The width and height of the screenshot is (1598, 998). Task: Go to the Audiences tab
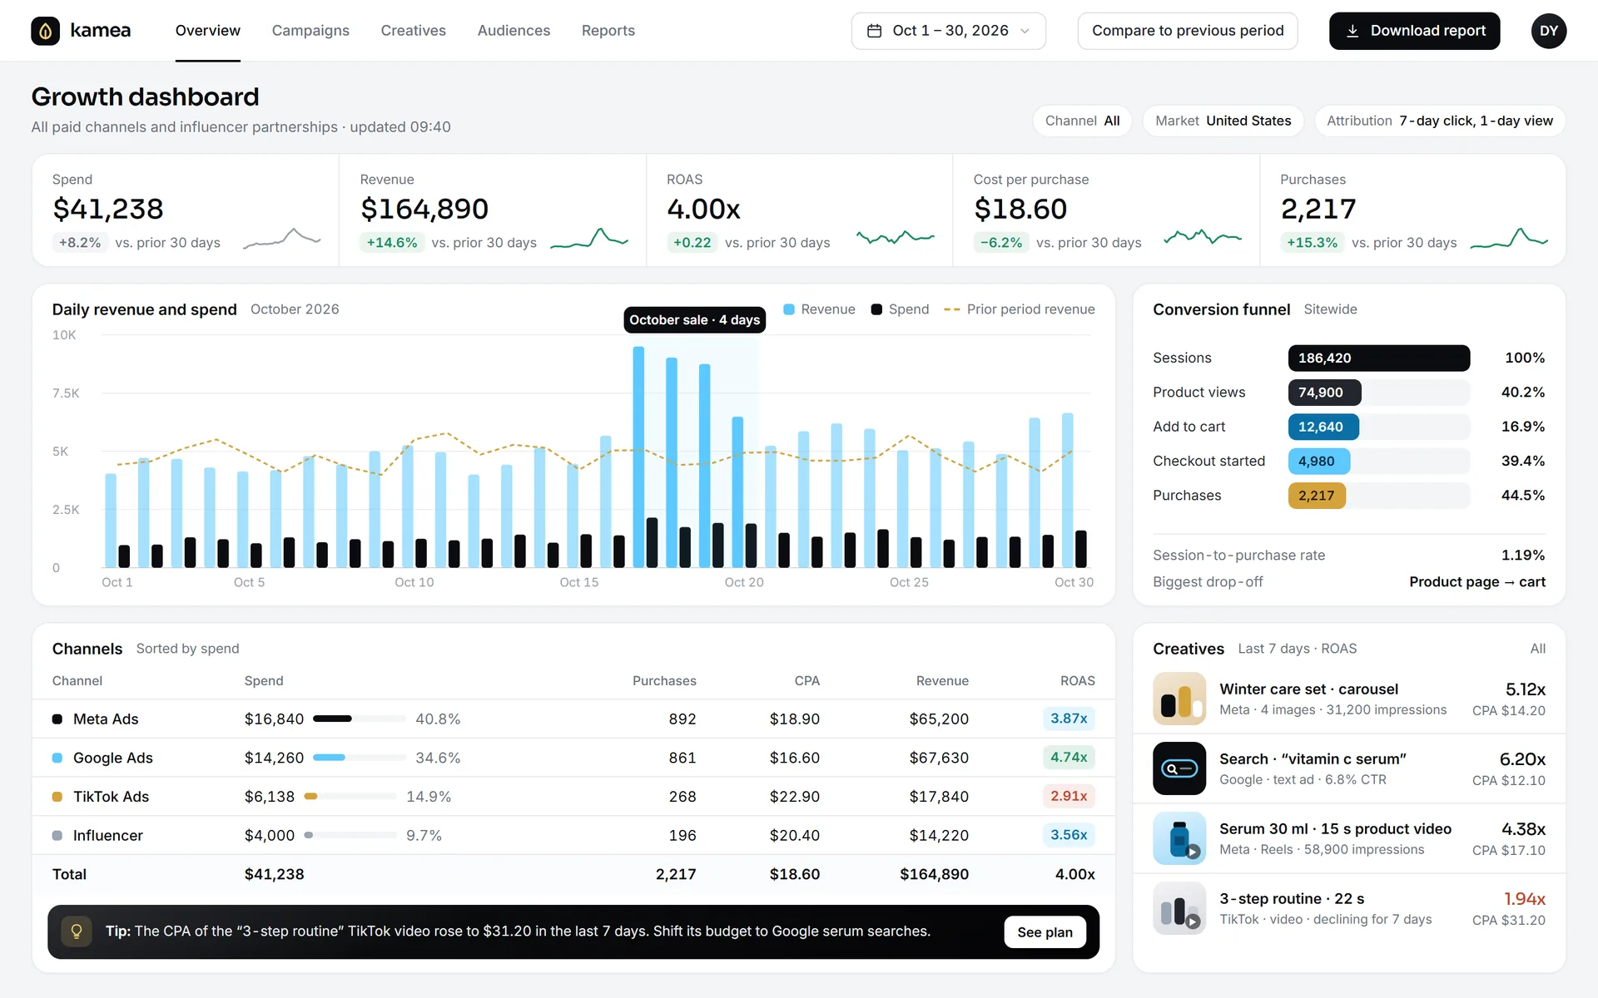[x=514, y=31]
